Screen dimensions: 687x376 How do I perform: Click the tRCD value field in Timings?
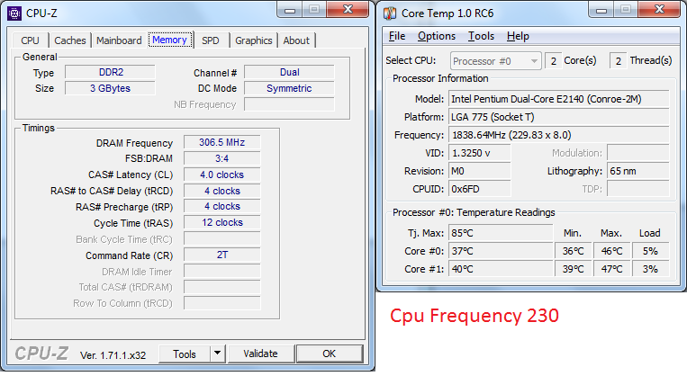click(222, 191)
